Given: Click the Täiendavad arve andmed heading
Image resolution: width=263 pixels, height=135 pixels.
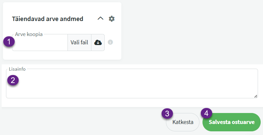Looking at the screenshot, I should pyautogui.click(x=48, y=19).
